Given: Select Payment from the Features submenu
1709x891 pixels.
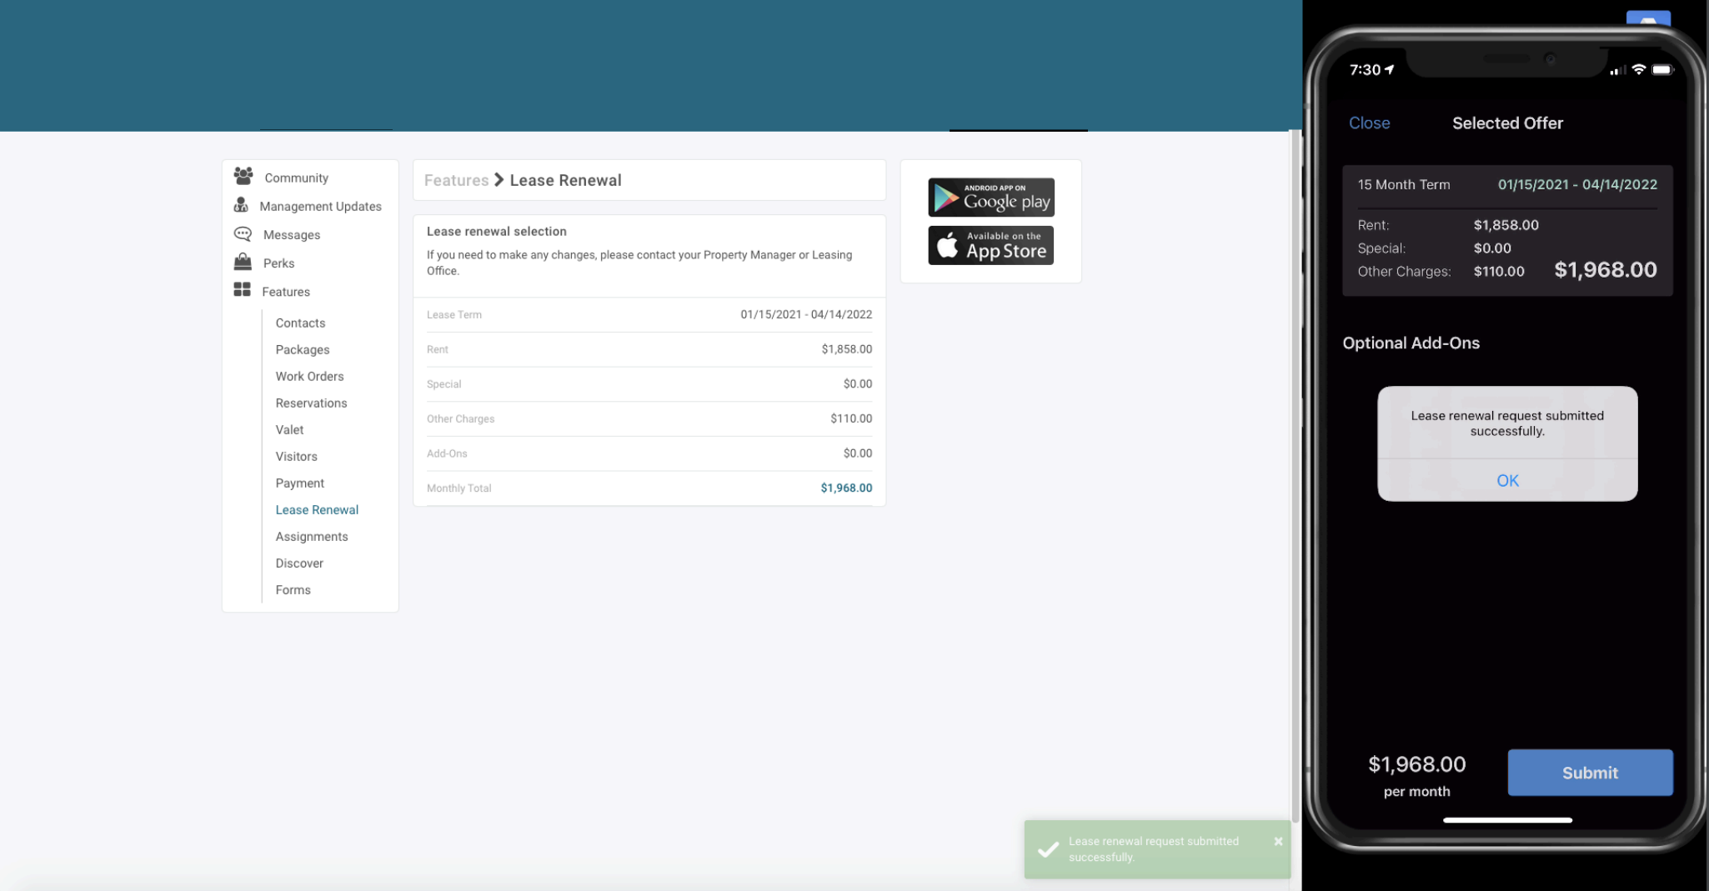Looking at the screenshot, I should tap(299, 483).
